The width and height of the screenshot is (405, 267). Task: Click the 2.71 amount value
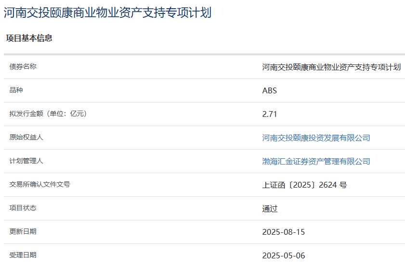coord(269,114)
